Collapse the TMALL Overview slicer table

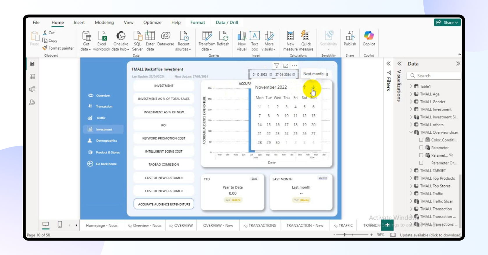click(411, 132)
